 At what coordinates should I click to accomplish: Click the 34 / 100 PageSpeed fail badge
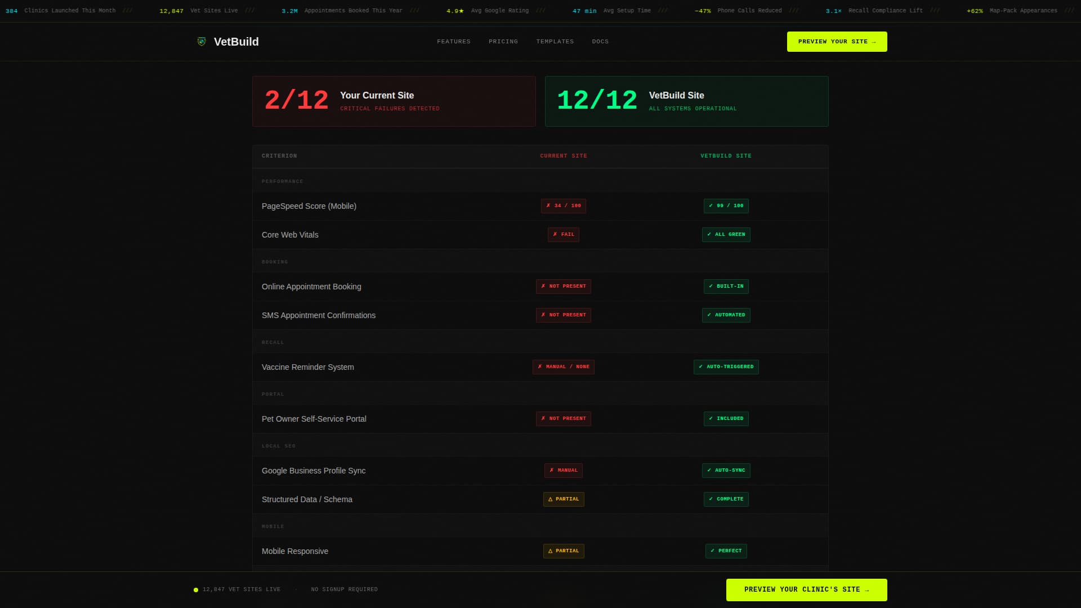(564, 206)
